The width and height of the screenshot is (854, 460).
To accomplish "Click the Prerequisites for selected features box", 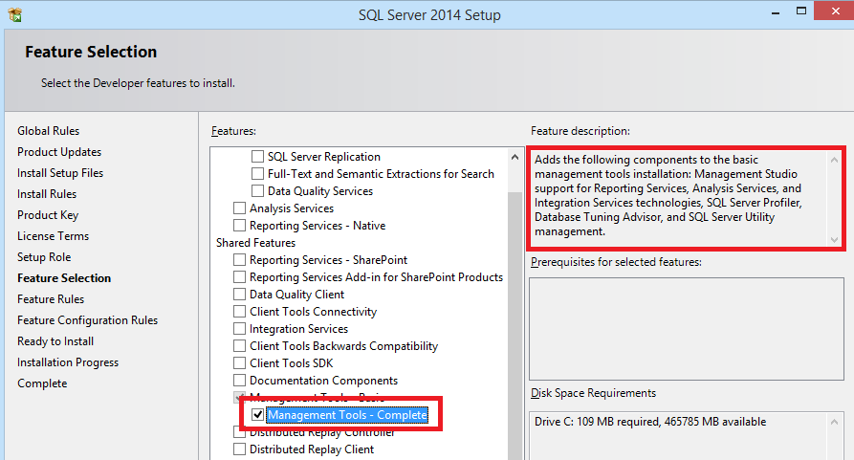I will [x=687, y=329].
